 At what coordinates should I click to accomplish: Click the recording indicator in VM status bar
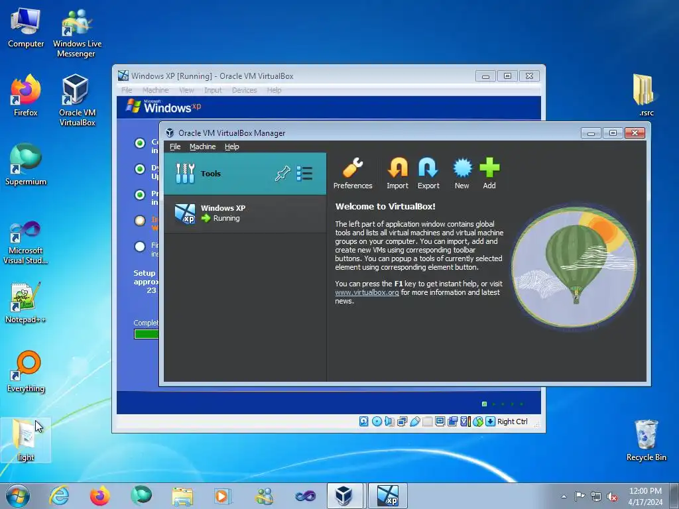click(452, 421)
